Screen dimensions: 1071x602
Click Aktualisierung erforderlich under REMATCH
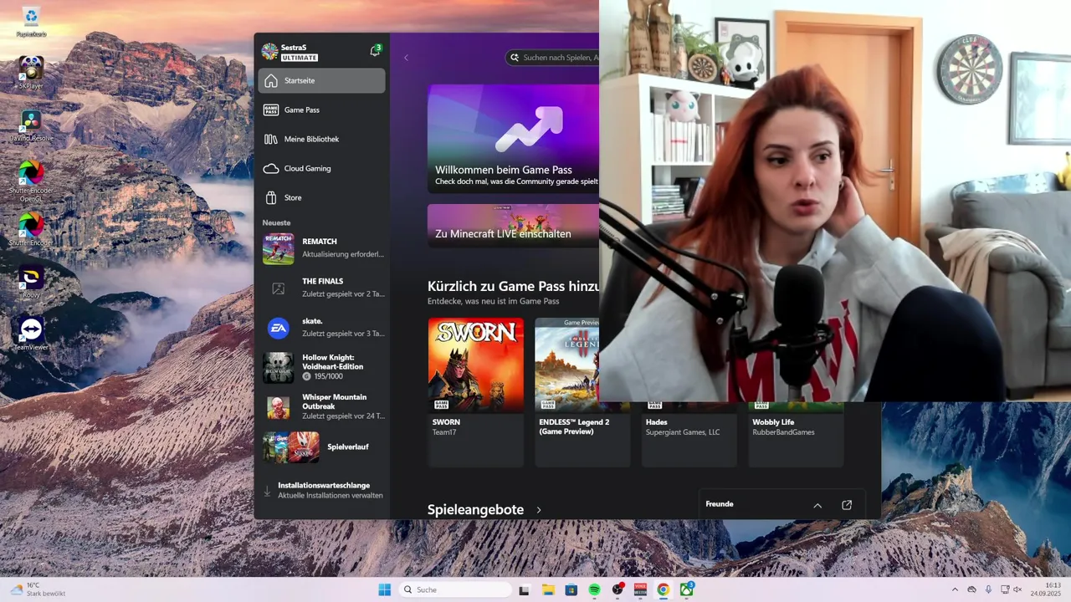343,254
